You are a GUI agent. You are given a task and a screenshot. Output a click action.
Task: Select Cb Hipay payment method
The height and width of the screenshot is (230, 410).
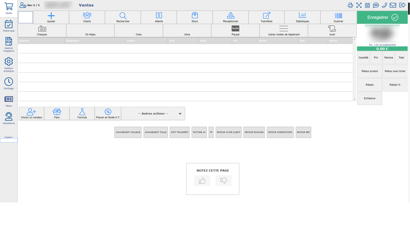point(90,31)
